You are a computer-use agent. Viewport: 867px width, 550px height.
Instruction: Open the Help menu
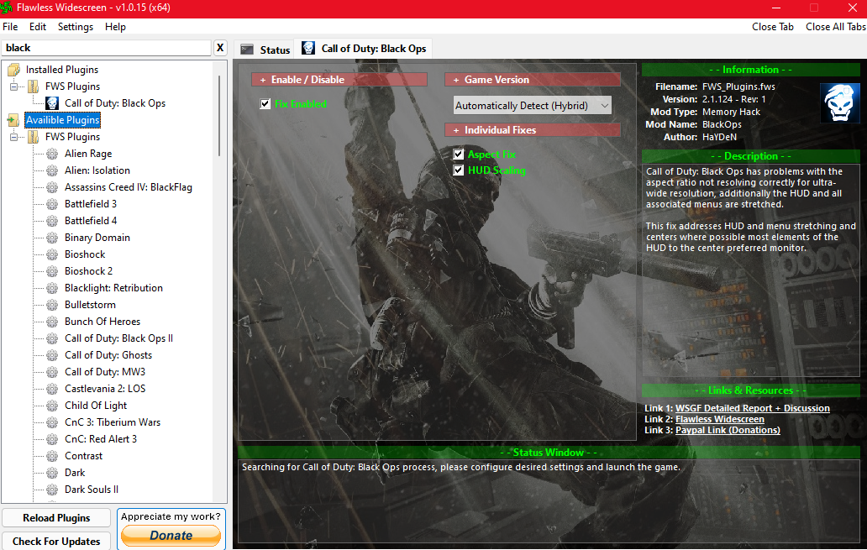pos(115,27)
